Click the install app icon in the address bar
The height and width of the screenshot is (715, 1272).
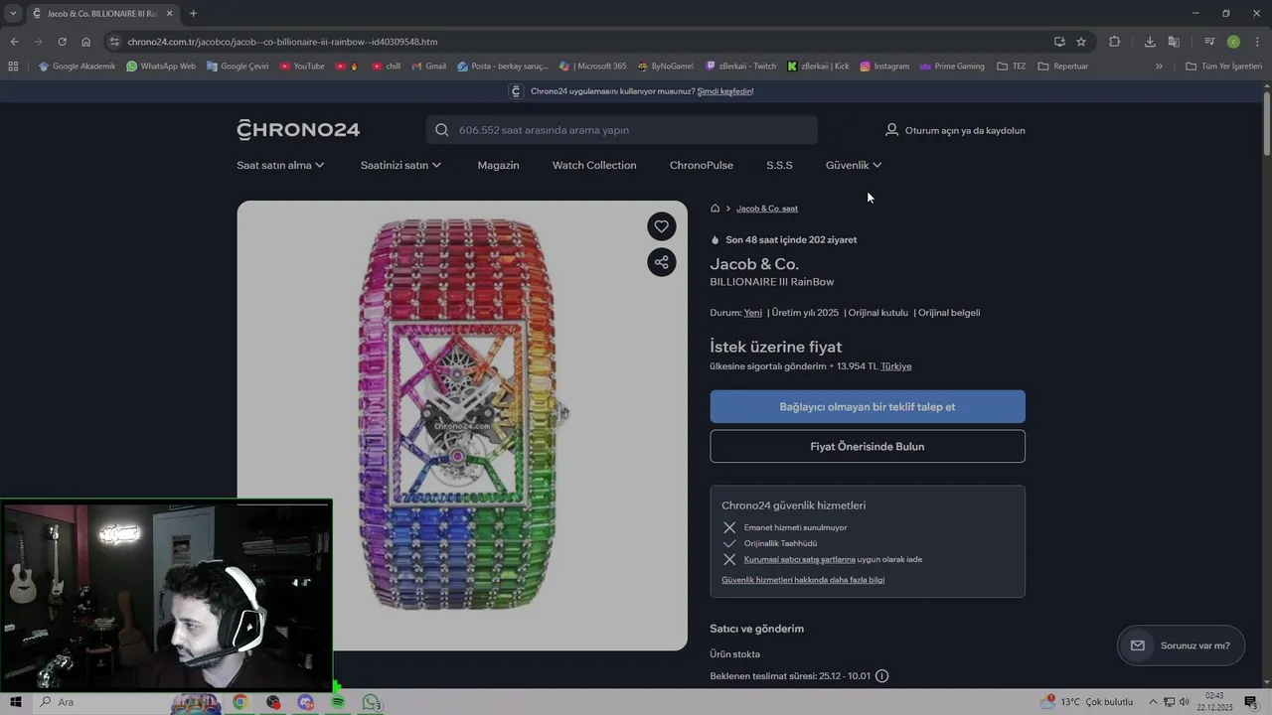pos(1059,42)
